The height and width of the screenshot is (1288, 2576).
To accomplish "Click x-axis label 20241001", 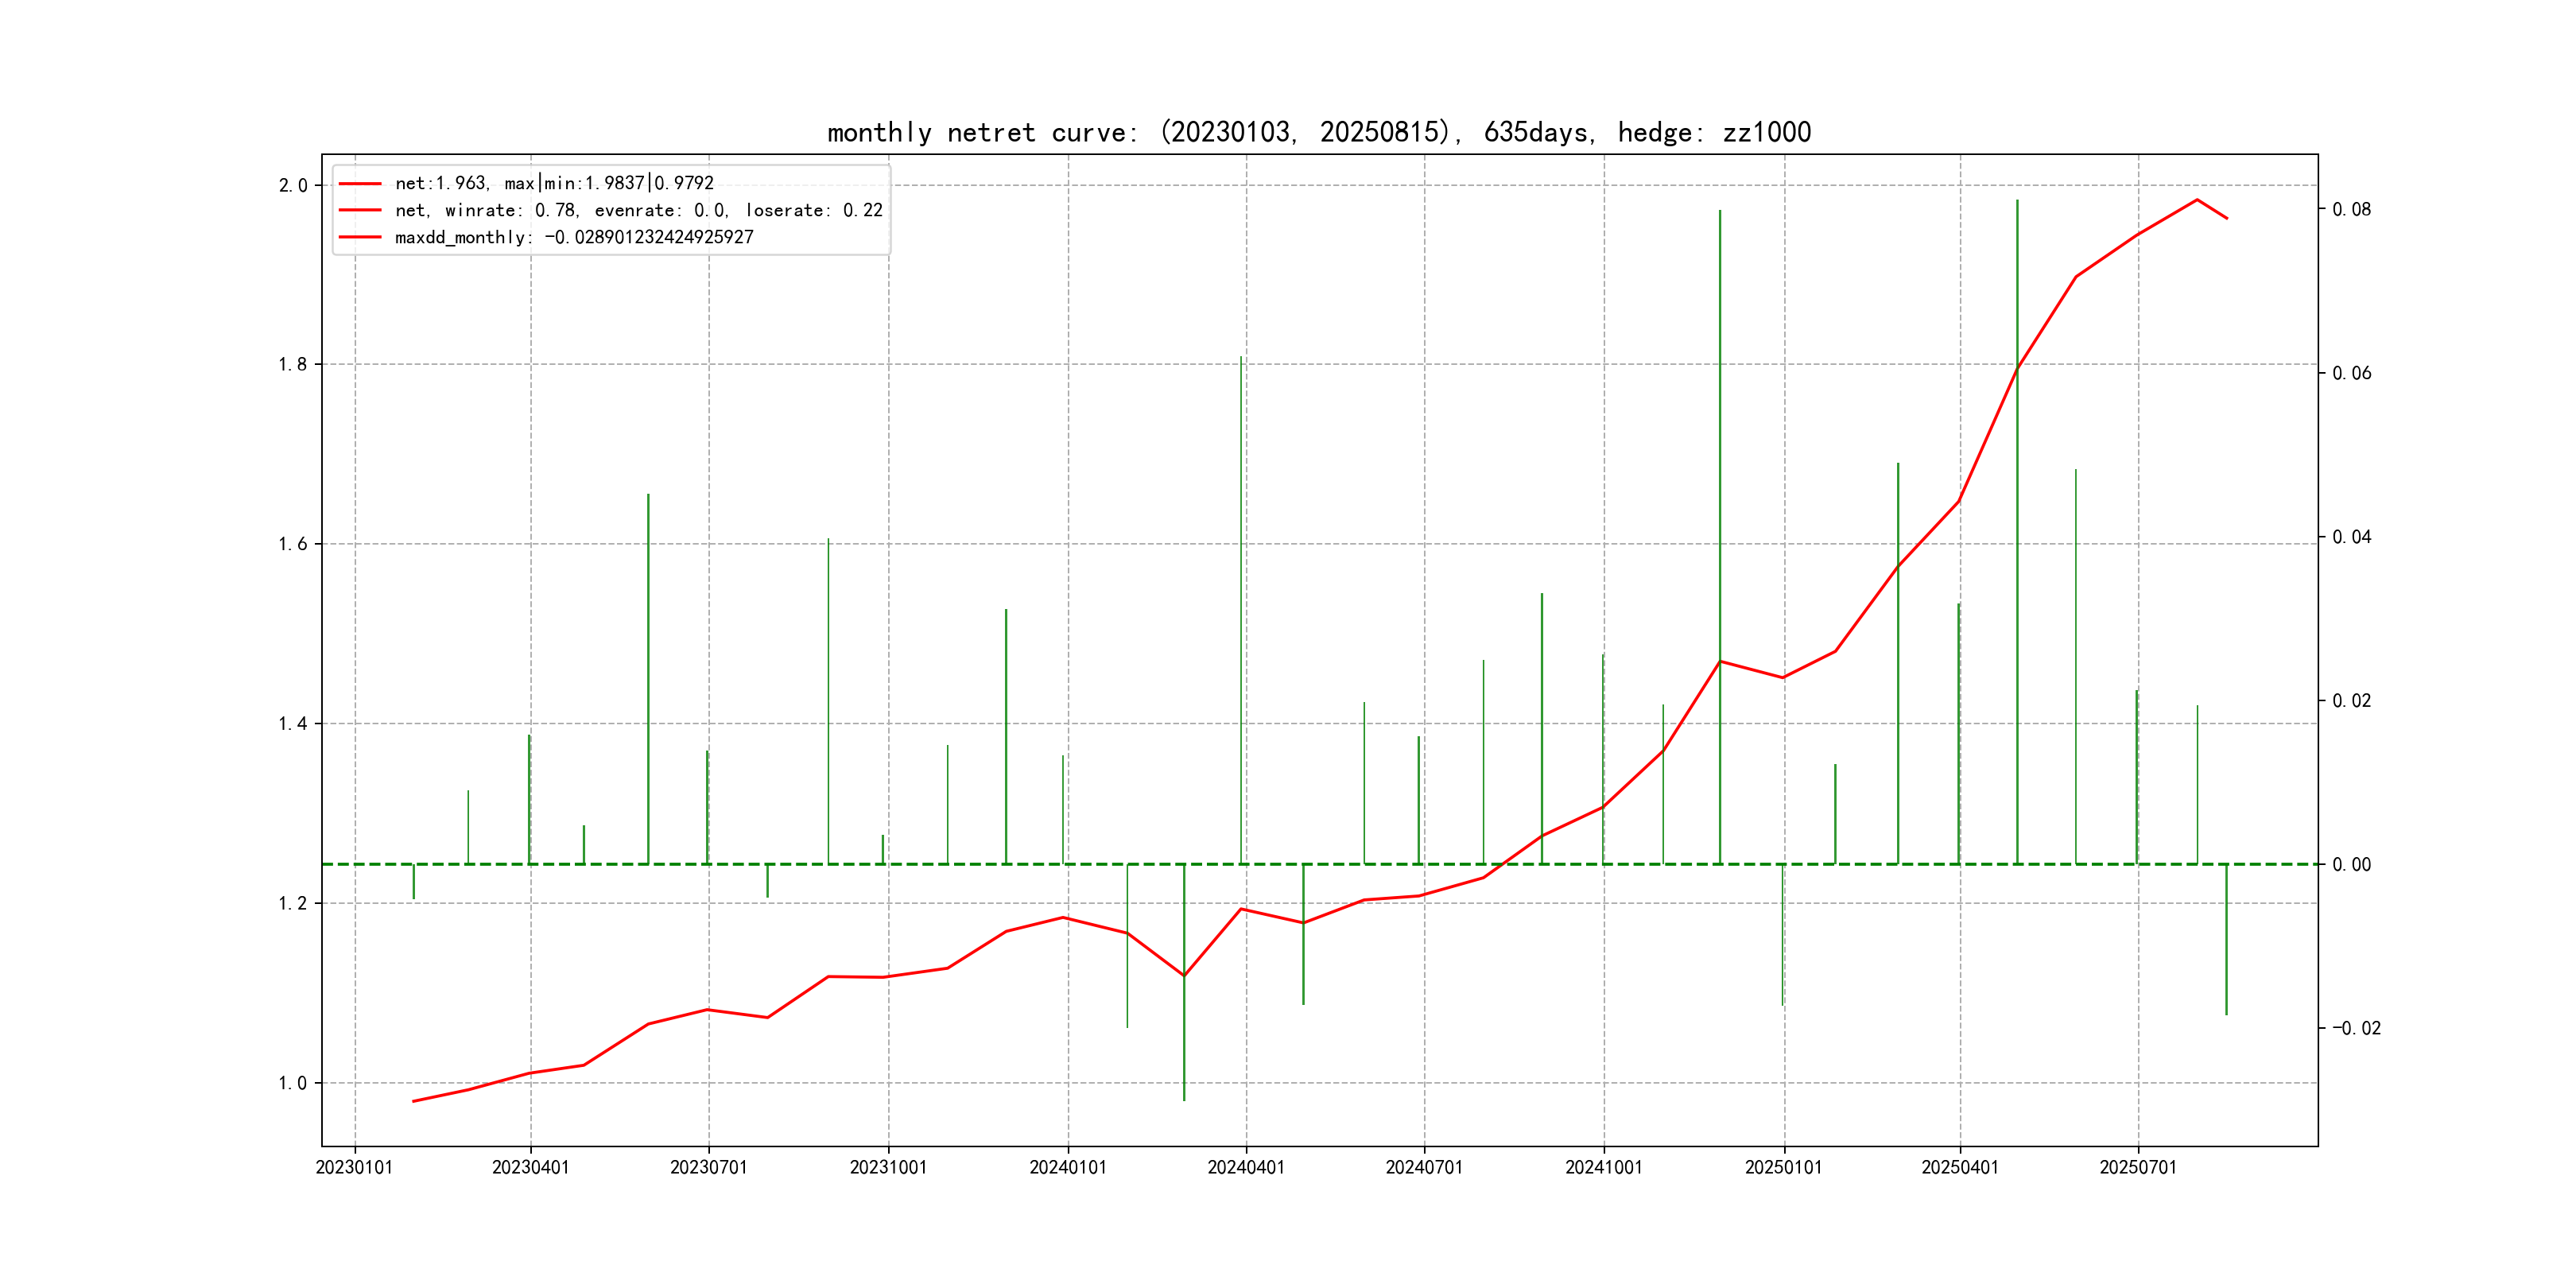I will 1604,1167.
